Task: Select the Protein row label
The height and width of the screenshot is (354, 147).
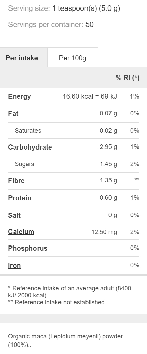Action: [x=20, y=198]
